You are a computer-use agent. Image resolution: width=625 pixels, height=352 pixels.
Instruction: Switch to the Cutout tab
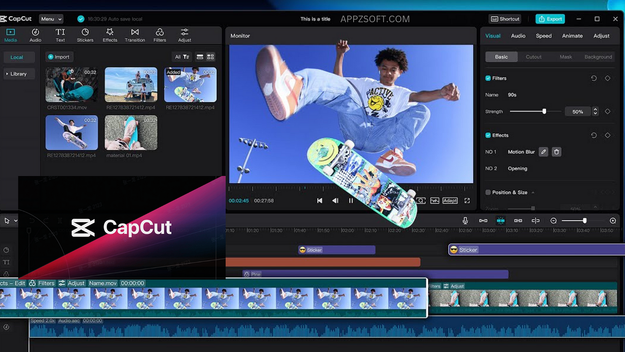534,57
